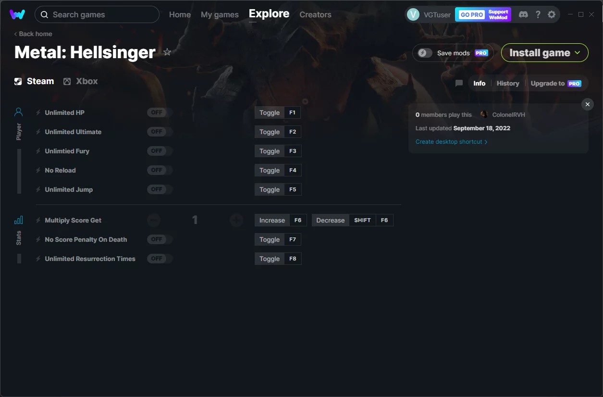Viewport: 603px width, 397px height.
Task: Click the Search games input field
Action: [97, 14]
